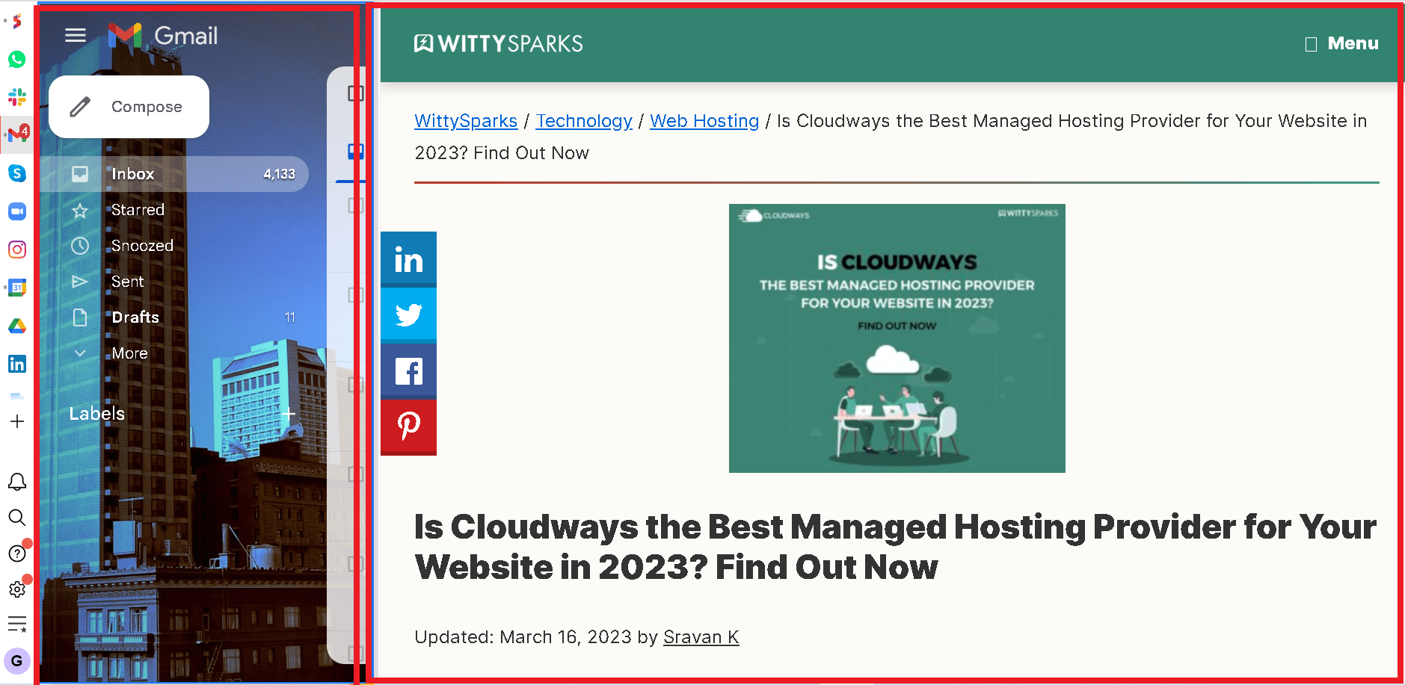
Task: Create a new label with the plus icon
Action: [x=289, y=414]
